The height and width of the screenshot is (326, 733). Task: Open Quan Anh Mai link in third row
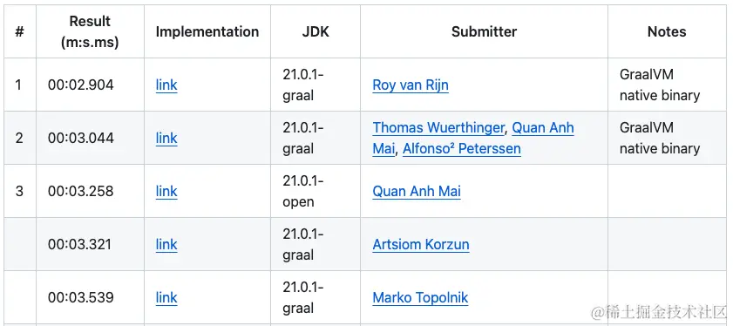coord(417,191)
